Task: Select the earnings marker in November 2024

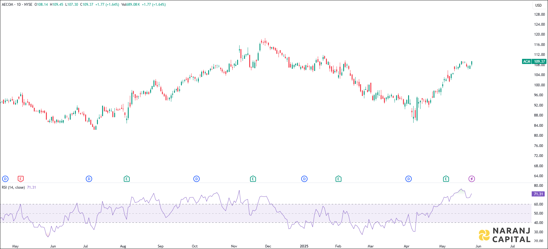Action: point(253,179)
